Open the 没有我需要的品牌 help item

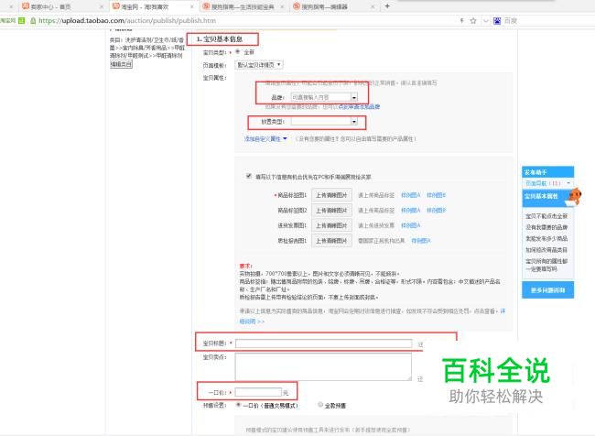click(546, 227)
